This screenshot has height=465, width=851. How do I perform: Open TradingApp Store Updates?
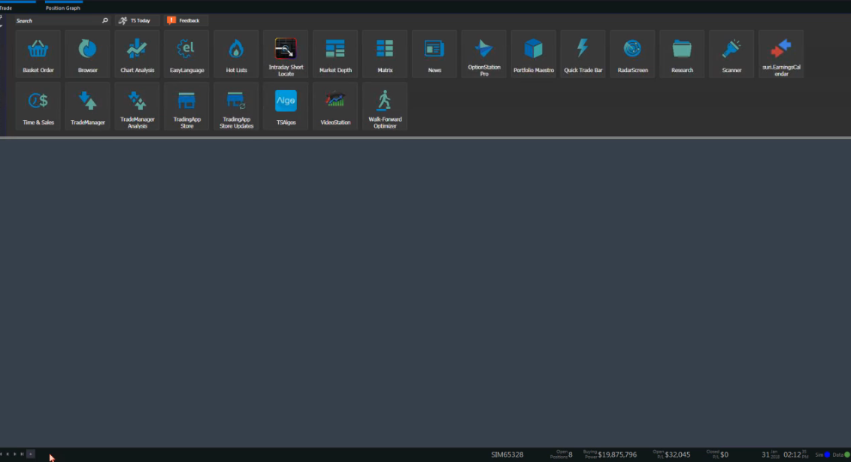click(236, 107)
